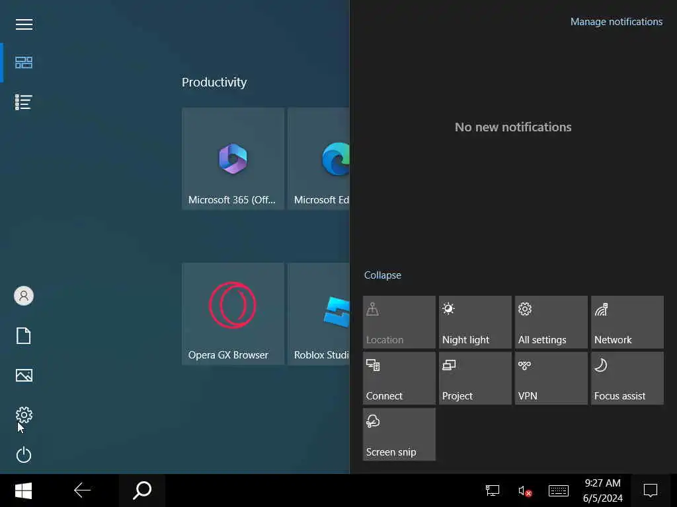Open the touch keyboard icon
The image size is (677, 507).
(x=558, y=490)
